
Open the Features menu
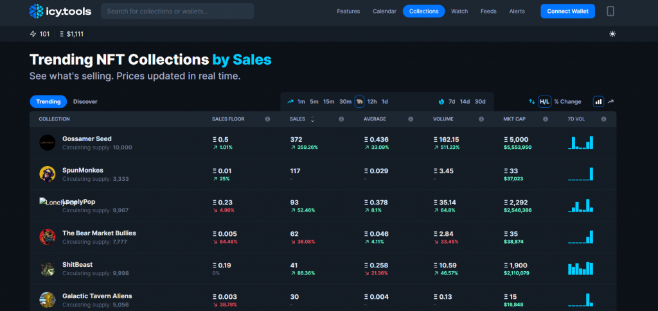(x=348, y=12)
